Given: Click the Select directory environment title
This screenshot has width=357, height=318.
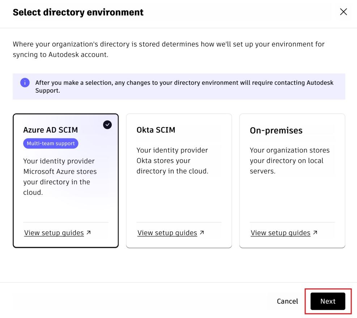Looking at the screenshot, I should 78,12.
